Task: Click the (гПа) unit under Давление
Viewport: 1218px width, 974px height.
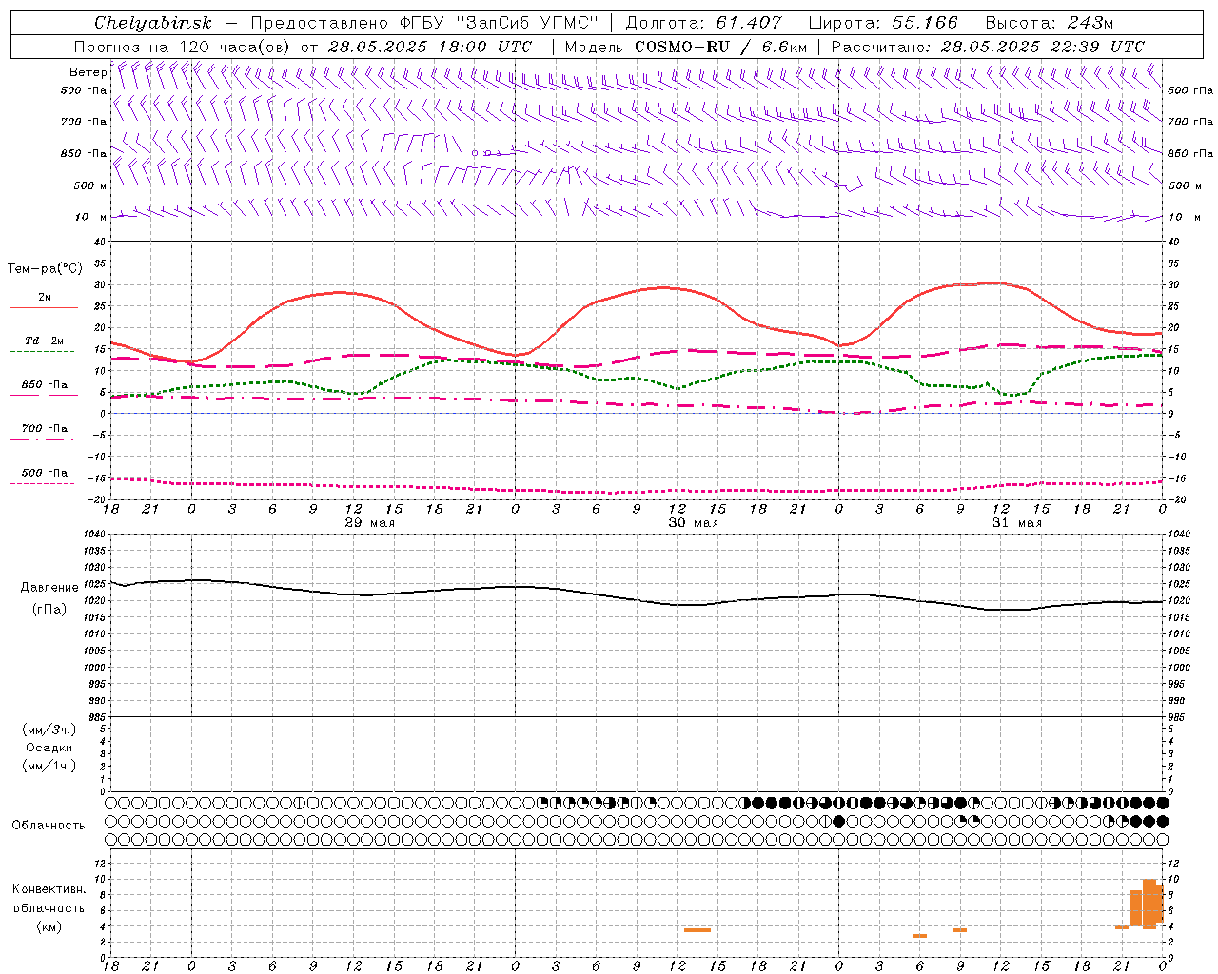Action: pyautogui.click(x=49, y=609)
